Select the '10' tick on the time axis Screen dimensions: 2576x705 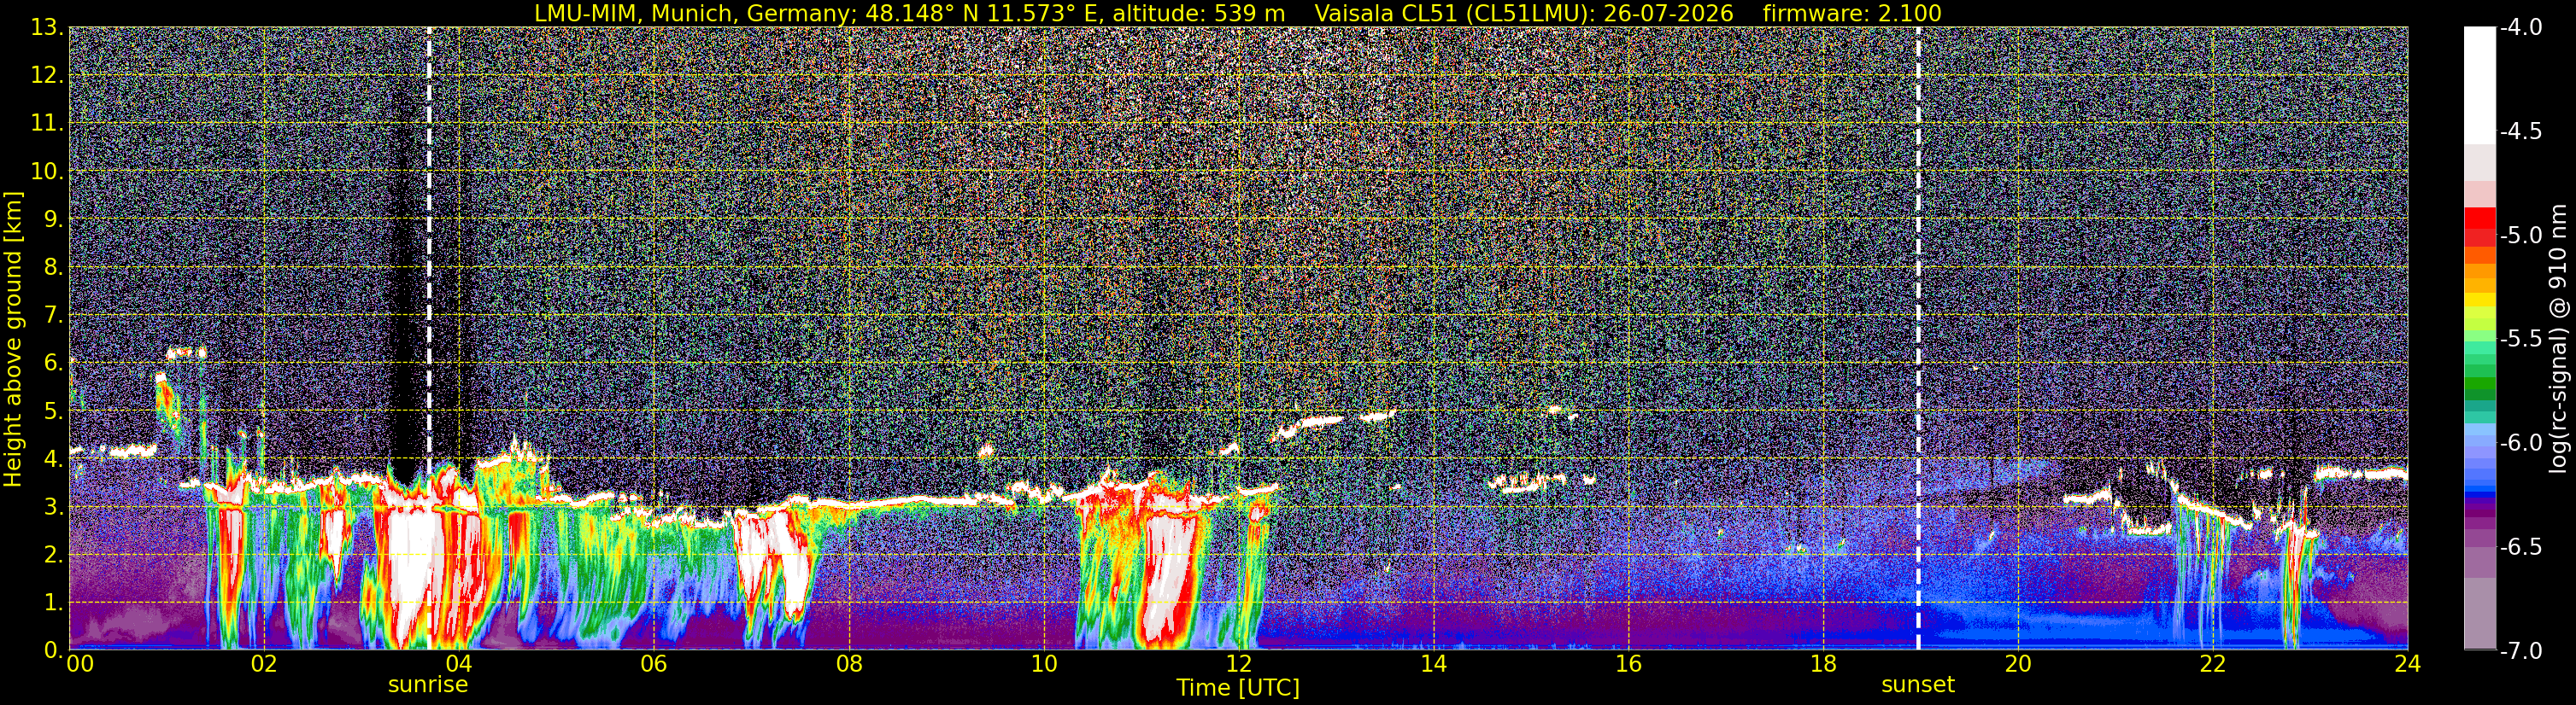click(x=1043, y=664)
